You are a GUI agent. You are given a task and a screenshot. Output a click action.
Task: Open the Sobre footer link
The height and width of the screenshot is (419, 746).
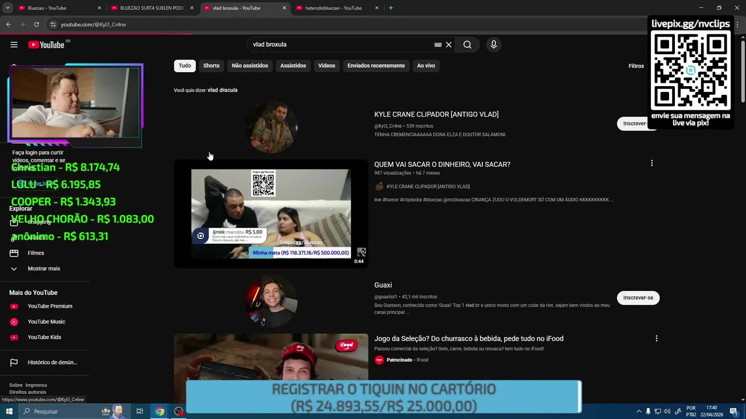tap(16, 385)
